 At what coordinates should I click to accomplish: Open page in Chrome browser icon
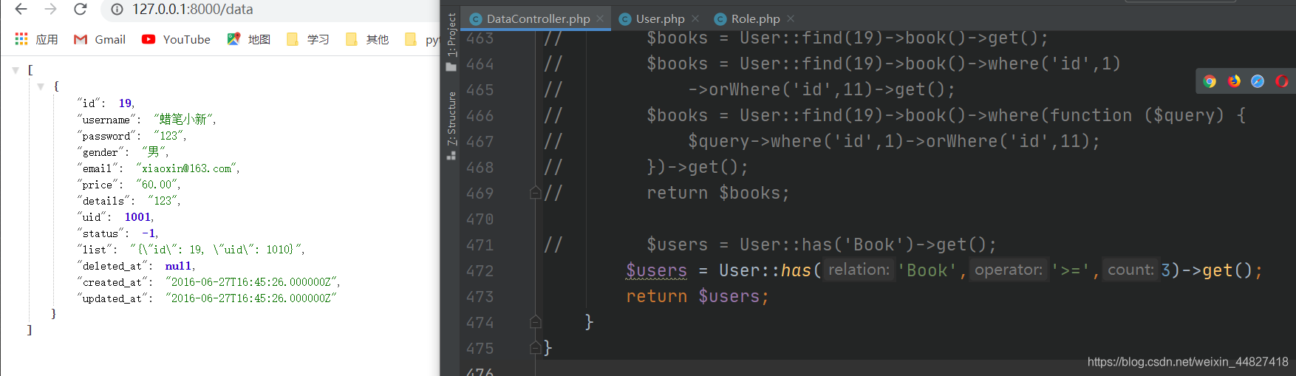[1210, 81]
